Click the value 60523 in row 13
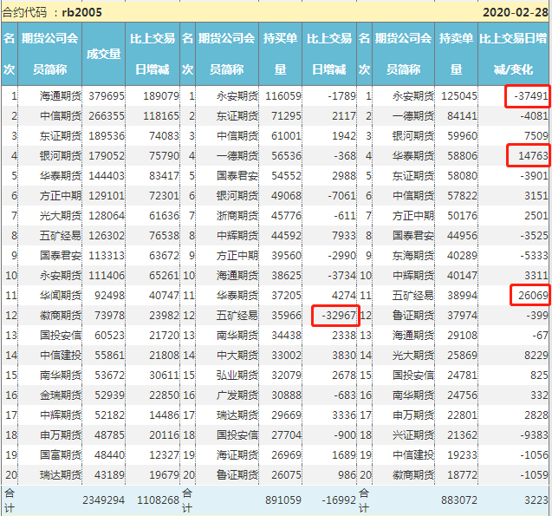 coord(109,336)
